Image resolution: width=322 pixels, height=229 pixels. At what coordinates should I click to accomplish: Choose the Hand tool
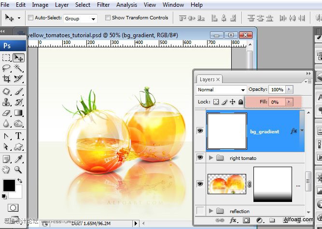click(6, 170)
